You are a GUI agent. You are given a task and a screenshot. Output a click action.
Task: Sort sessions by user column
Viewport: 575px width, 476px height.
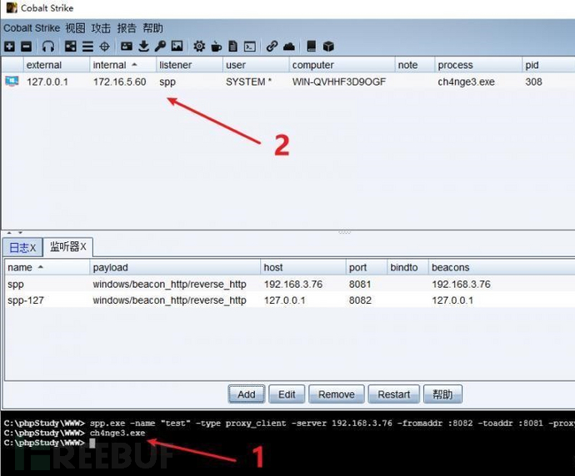pos(256,65)
